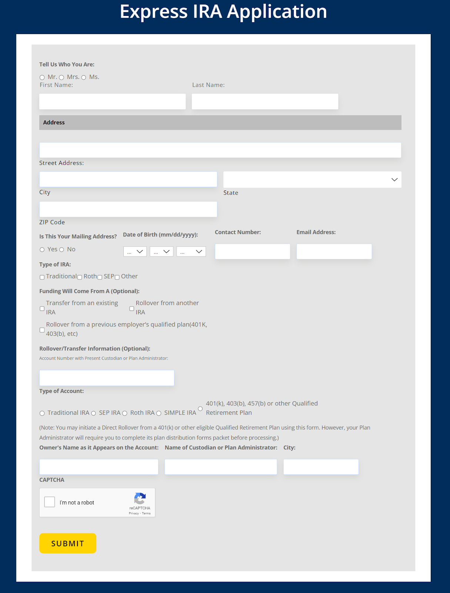Select SIMPLE IRA account type radio
450x593 pixels.
click(159, 413)
